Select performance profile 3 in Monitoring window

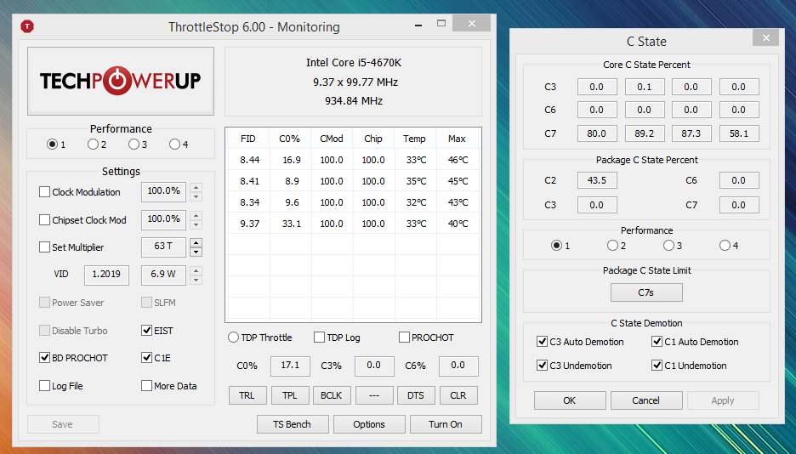click(134, 145)
